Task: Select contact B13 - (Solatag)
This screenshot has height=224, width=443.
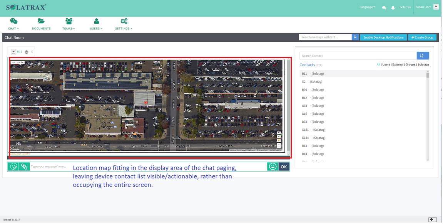Action: pyautogui.click(x=363, y=146)
